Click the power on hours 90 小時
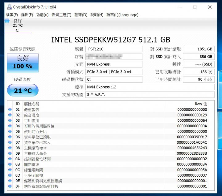The height and width of the screenshot is (196, 222). point(199,80)
